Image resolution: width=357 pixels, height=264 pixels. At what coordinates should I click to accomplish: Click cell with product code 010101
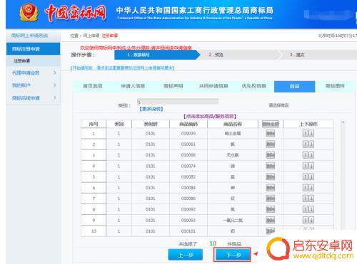click(x=188, y=231)
